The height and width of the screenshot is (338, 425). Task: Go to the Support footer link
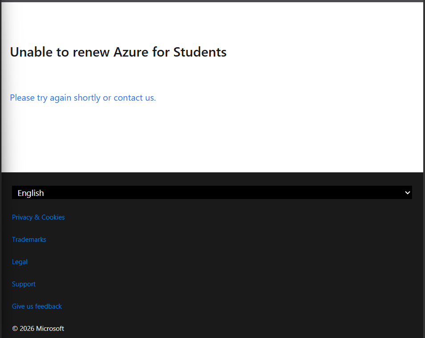(x=24, y=284)
